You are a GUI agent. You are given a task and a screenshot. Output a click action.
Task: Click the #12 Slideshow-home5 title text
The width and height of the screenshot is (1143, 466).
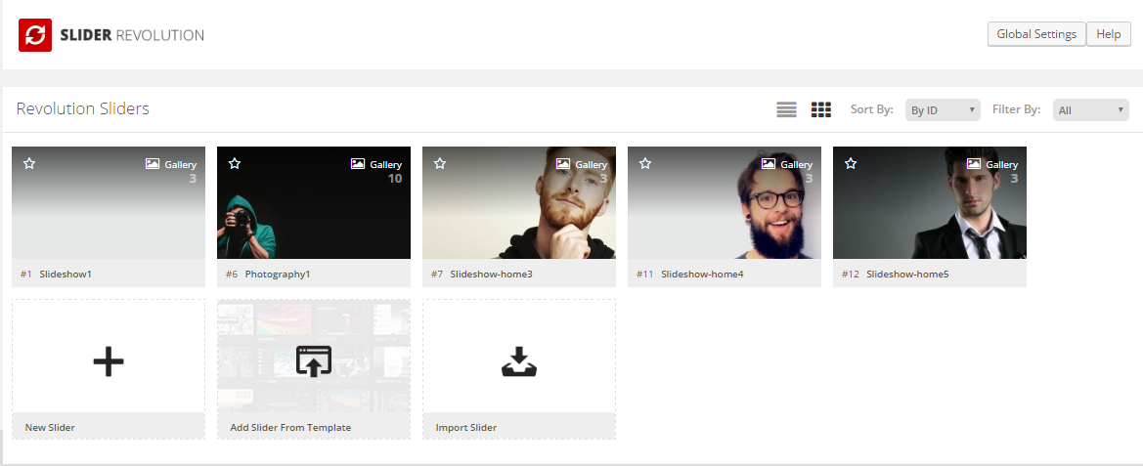pos(896,275)
